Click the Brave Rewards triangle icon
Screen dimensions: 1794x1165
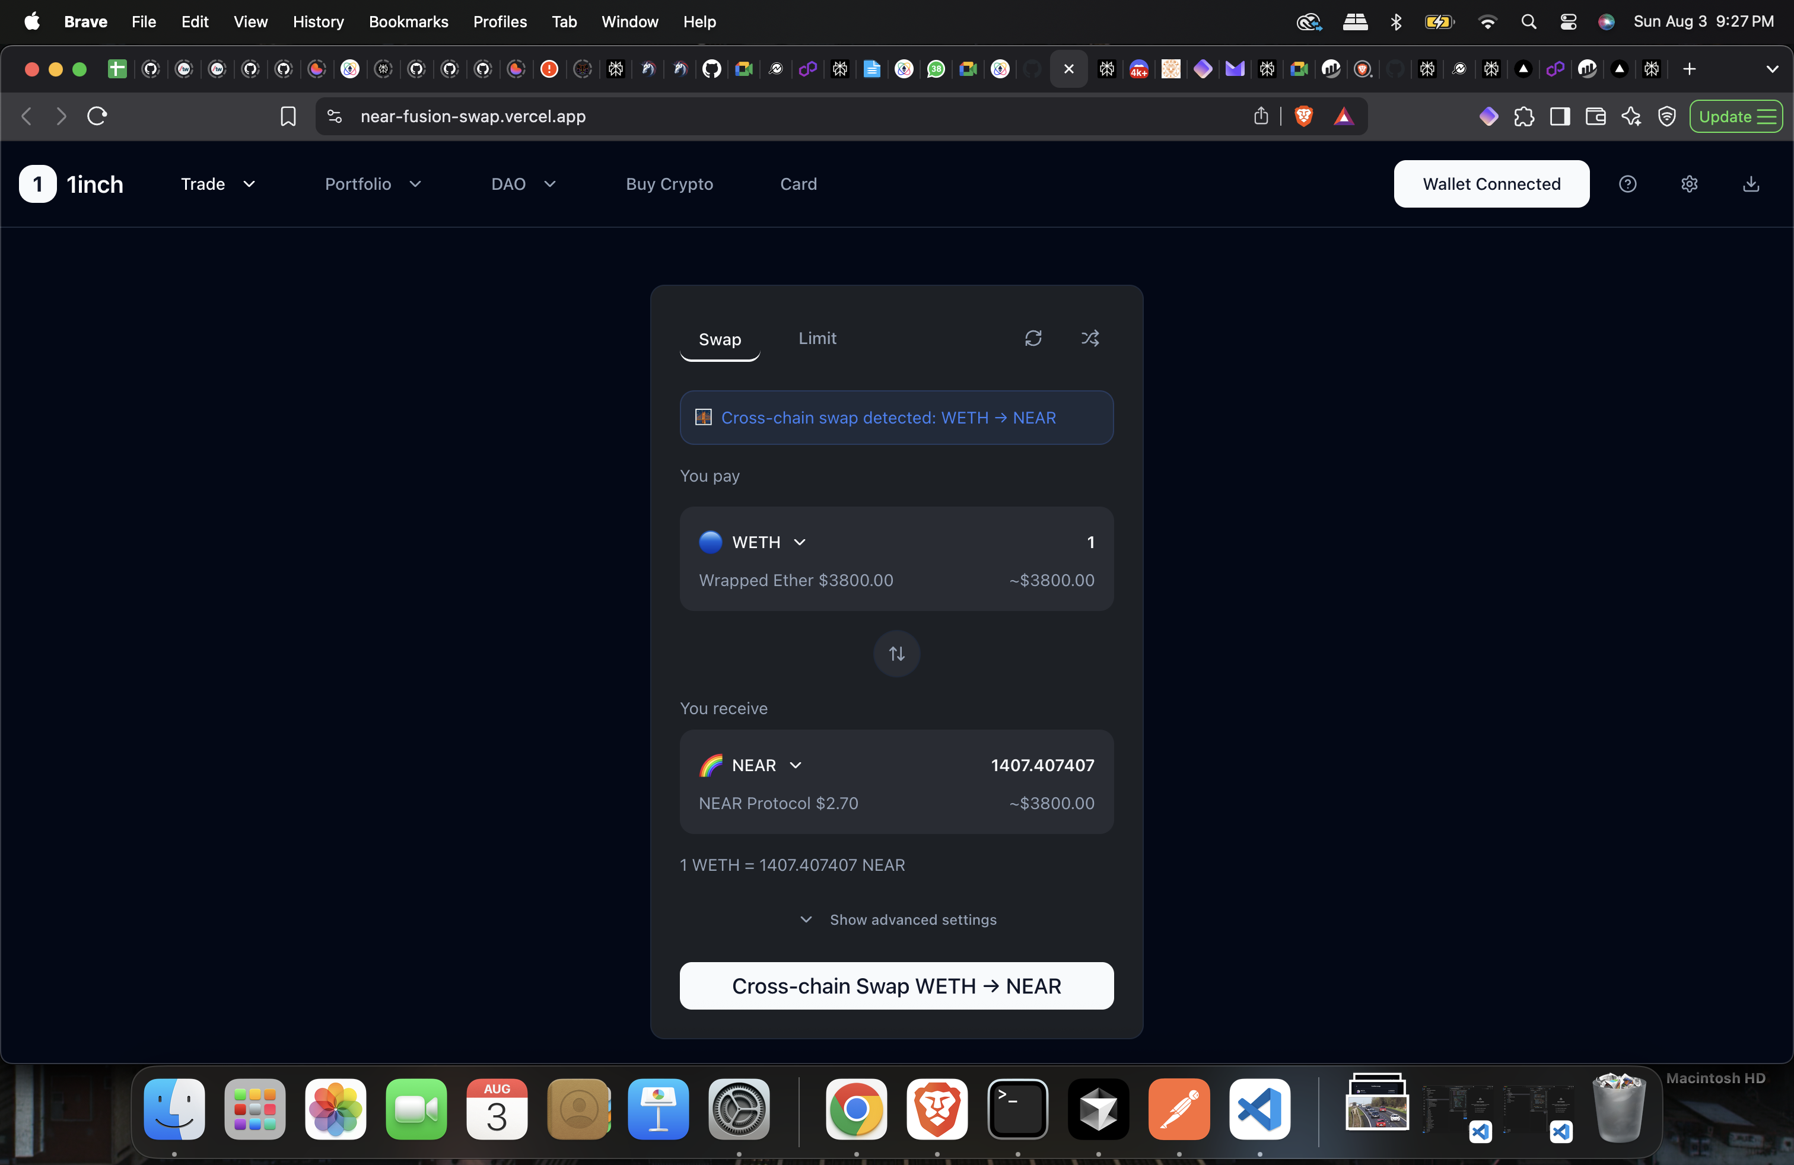1343,116
